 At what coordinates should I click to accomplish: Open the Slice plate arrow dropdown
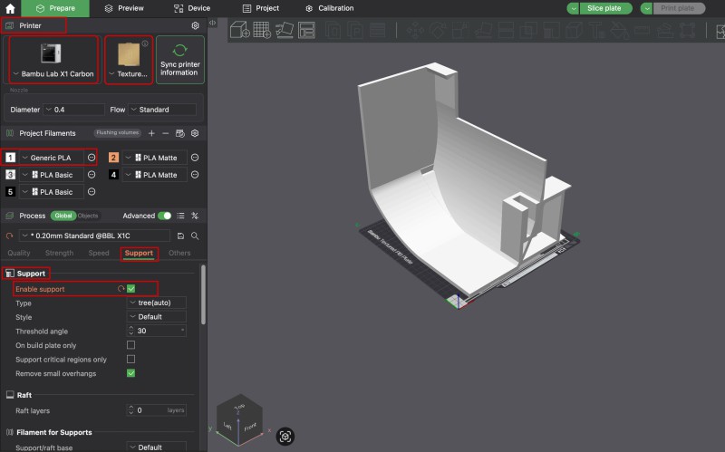[x=574, y=8]
